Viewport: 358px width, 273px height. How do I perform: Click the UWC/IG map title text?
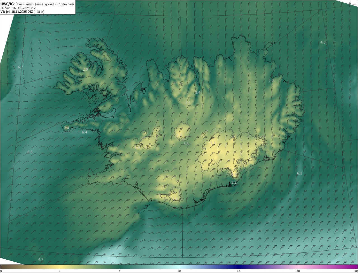click(37, 4)
